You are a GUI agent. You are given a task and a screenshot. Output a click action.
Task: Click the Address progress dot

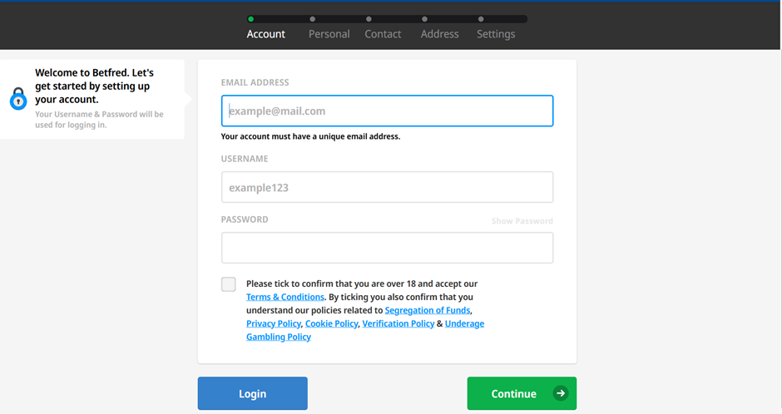(x=424, y=19)
